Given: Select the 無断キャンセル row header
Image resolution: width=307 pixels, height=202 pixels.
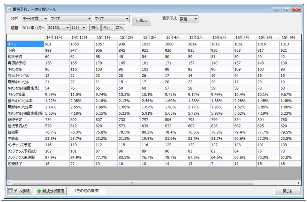Looking at the screenshot, I should click(25, 82).
